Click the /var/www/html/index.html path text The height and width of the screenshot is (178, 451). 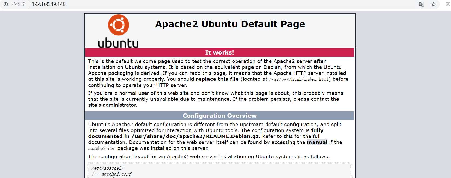point(299,79)
